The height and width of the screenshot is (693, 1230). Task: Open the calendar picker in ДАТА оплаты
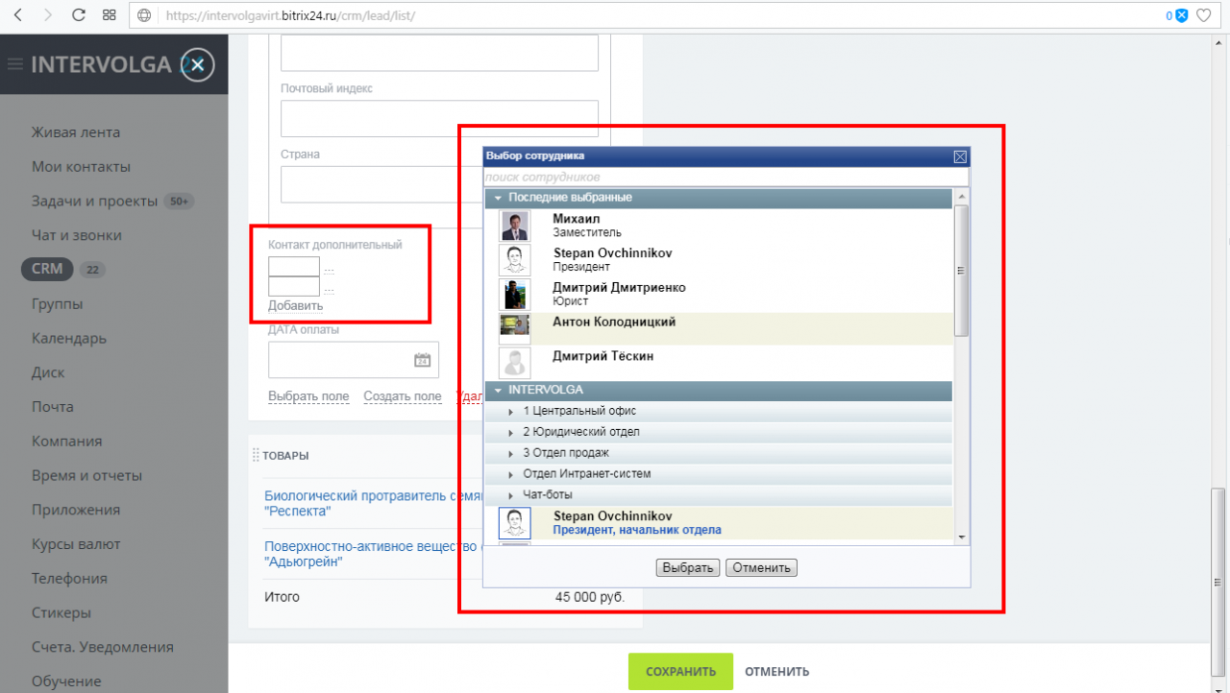coord(422,360)
